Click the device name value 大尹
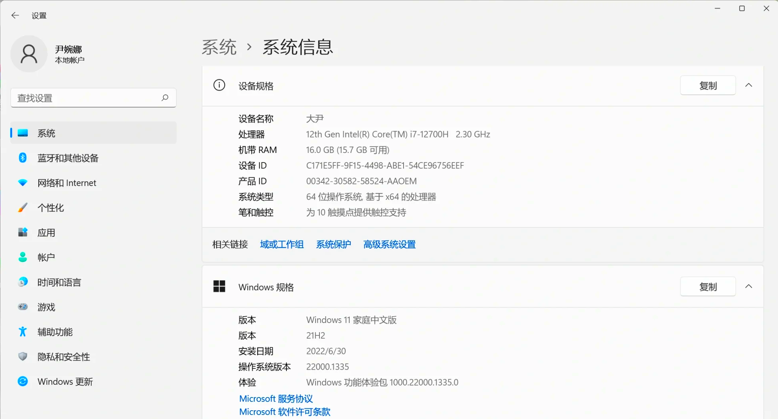Screen dimensions: 778x419 tap(315, 119)
